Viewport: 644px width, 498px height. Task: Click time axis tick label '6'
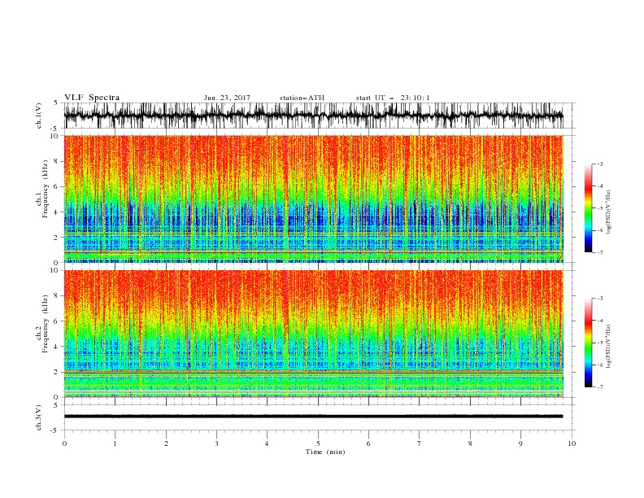368,443
